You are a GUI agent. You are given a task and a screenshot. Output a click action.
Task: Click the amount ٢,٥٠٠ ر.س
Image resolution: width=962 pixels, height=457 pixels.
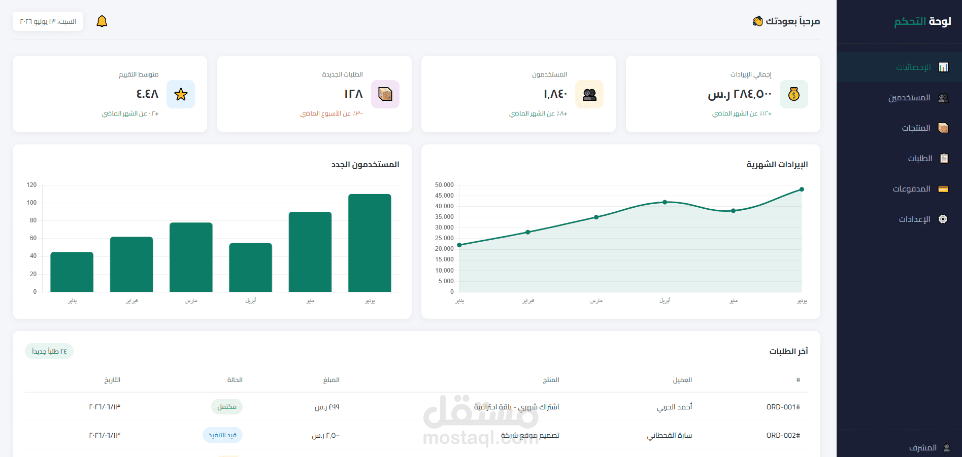326,435
